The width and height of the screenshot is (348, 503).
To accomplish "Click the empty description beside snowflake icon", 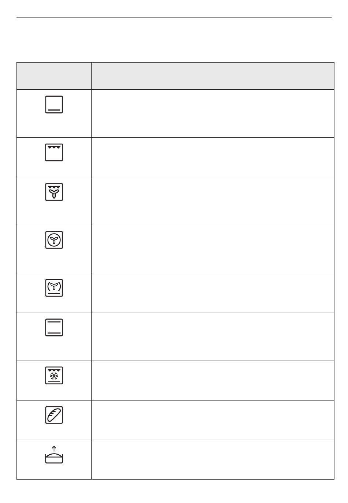I will tap(213, 381).
